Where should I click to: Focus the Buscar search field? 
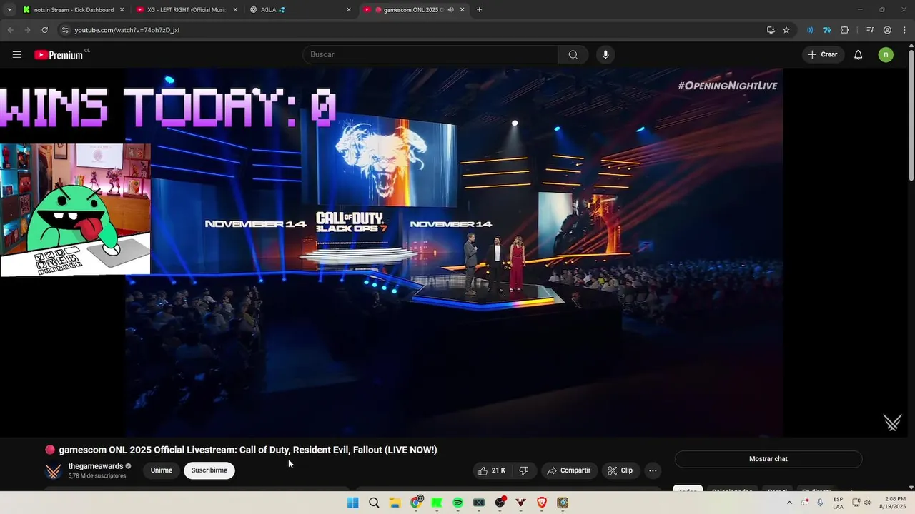431,54
